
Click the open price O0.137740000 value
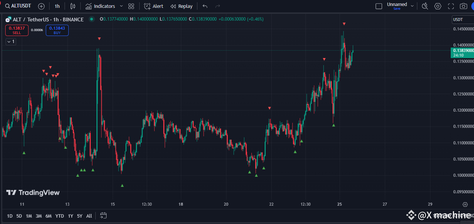114,19
